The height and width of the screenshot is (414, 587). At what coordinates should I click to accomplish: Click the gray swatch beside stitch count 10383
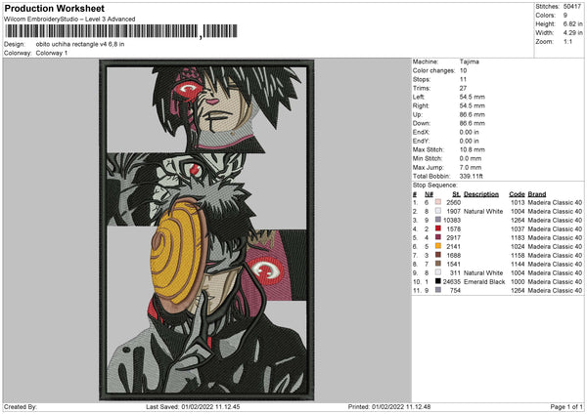438,220
